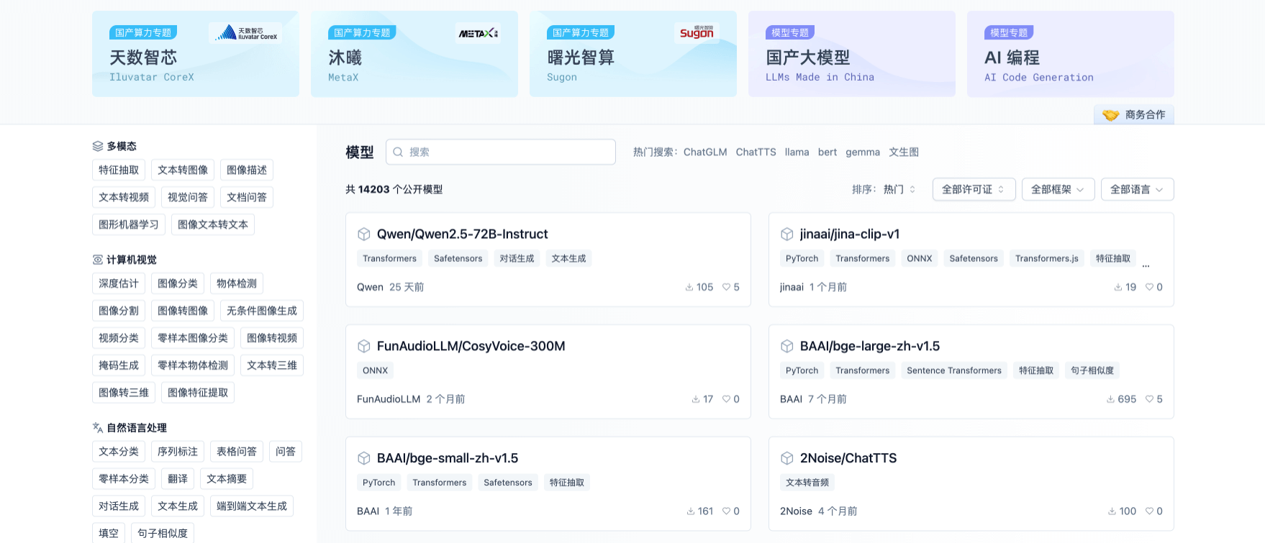Filter by 图像描述 task tag
The height and width of the screenshot is (543, 1265).
coord(247,170)
